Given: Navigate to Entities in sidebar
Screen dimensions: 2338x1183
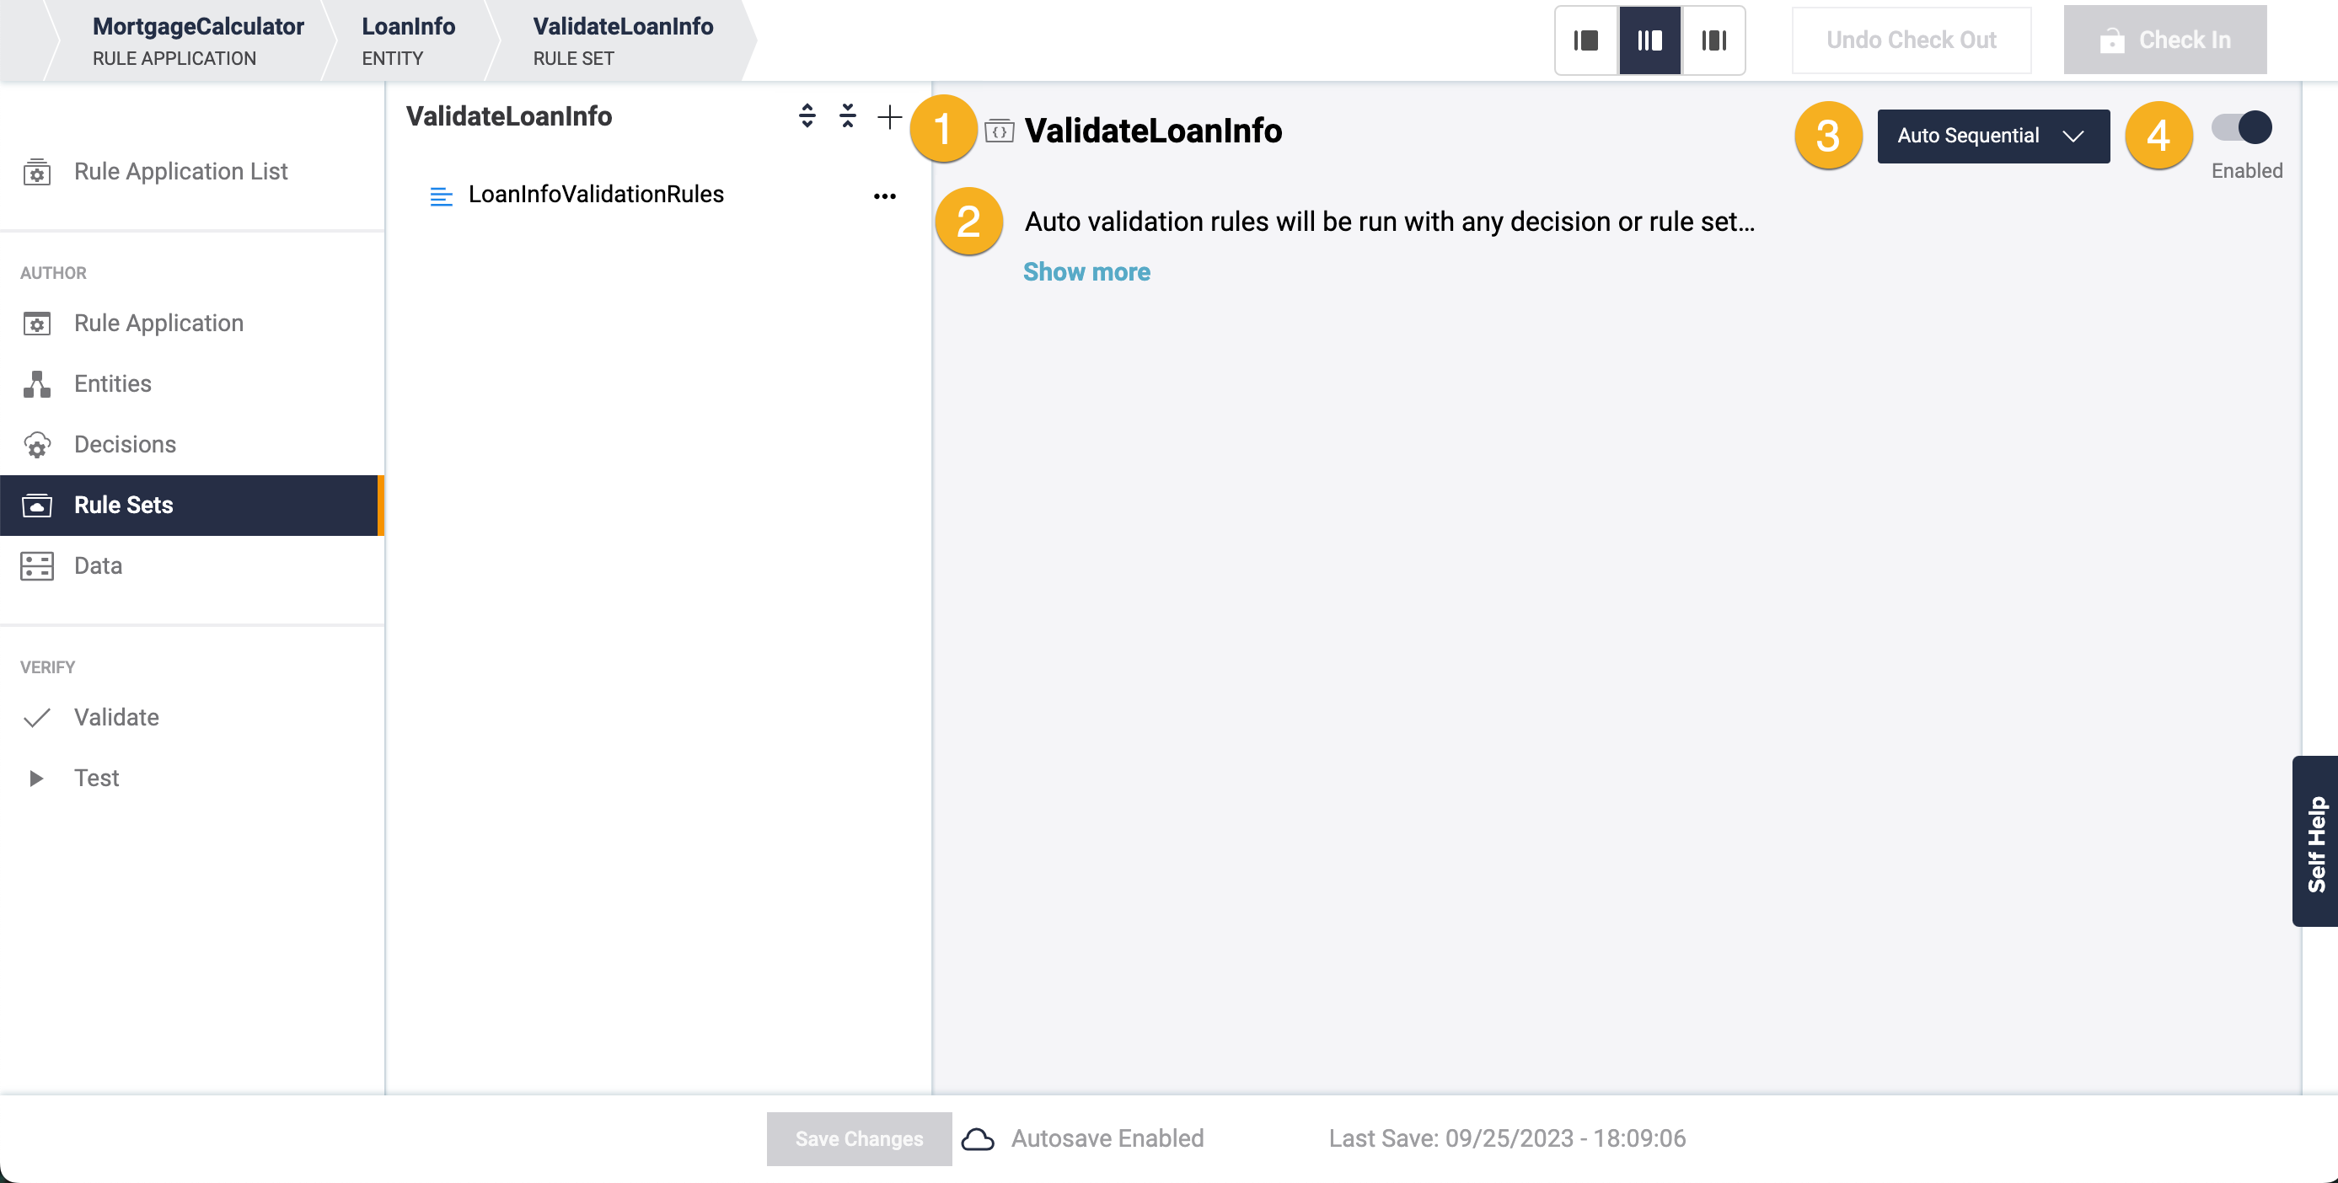Looking at the screenshot, I should click(x=113, y=383).
